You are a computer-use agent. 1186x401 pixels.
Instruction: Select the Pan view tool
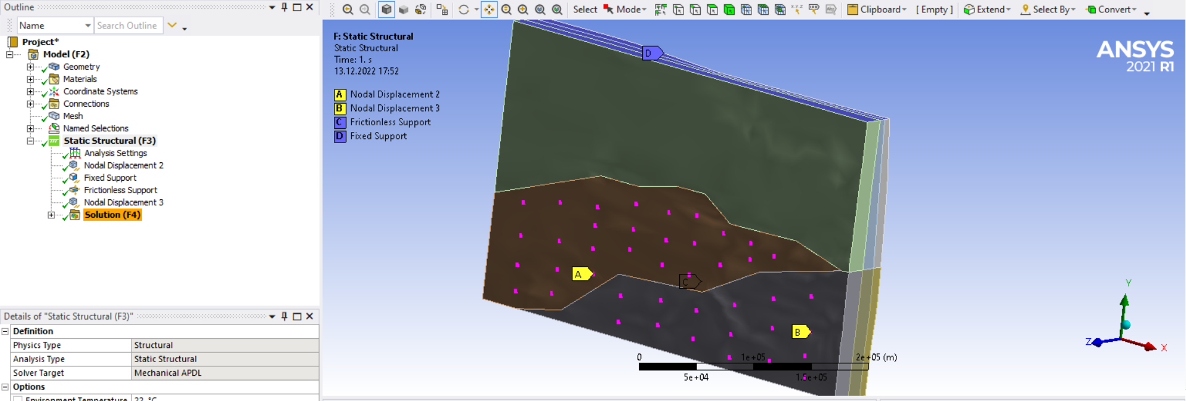489,9
